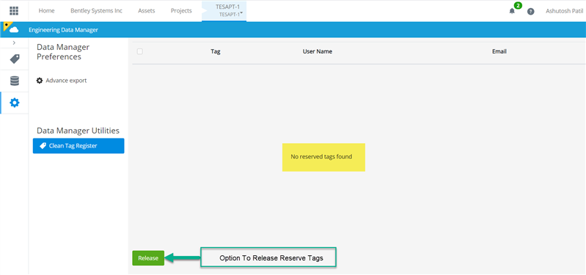This screenshot has width=586, height=275.
Task: Select the settings gear in sidebar
Action: click(x=15, y=103)
